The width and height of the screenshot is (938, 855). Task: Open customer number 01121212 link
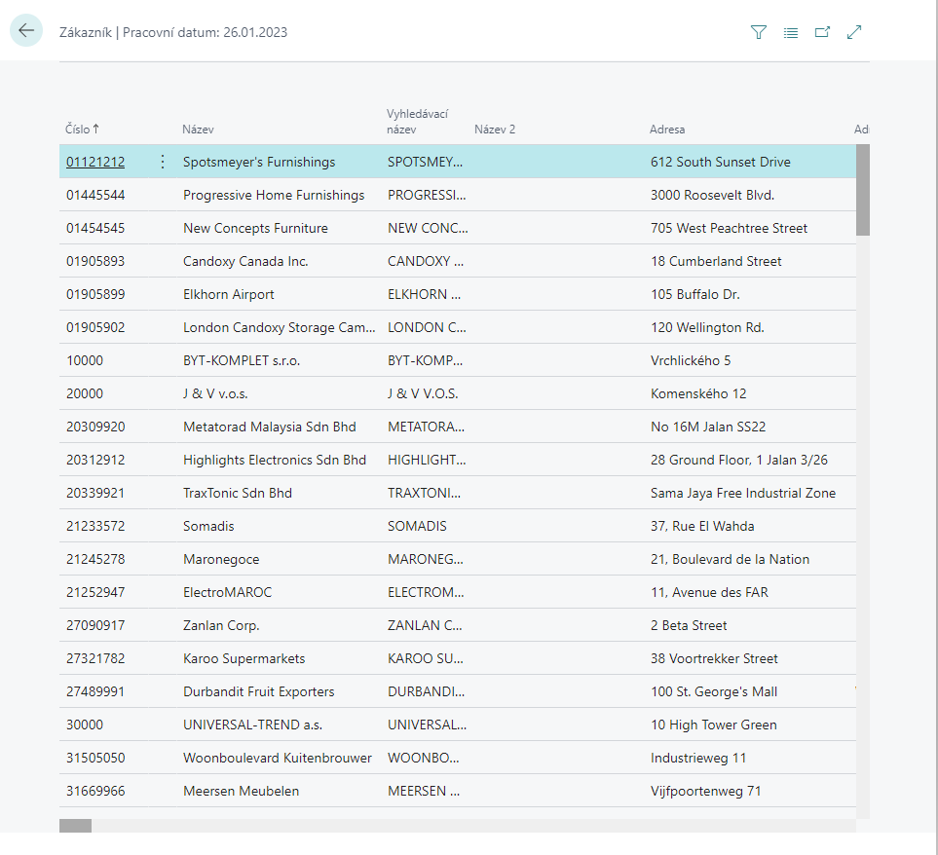tap(95, 162)
